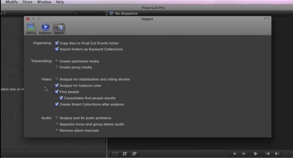Enable Remove silent channels

tap(56, 130)
